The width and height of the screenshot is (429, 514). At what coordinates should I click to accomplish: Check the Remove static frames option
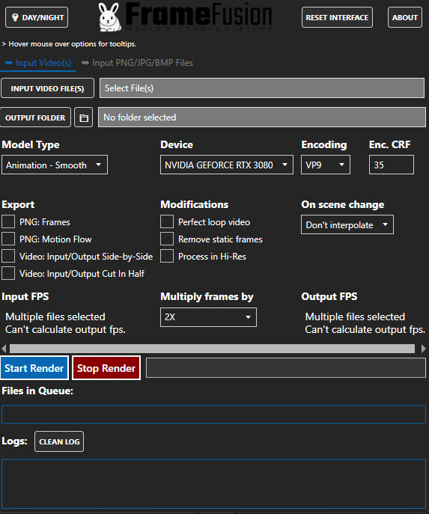point(167,239)
